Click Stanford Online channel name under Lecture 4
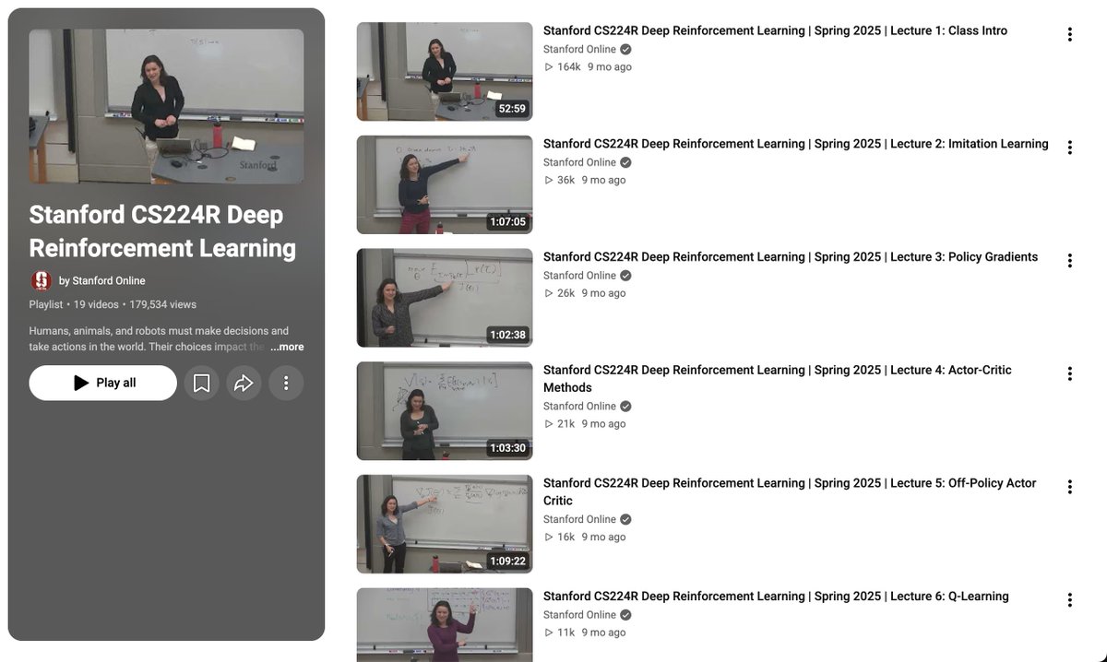This screenshot has width=1107, height=662. click(579, 407)
